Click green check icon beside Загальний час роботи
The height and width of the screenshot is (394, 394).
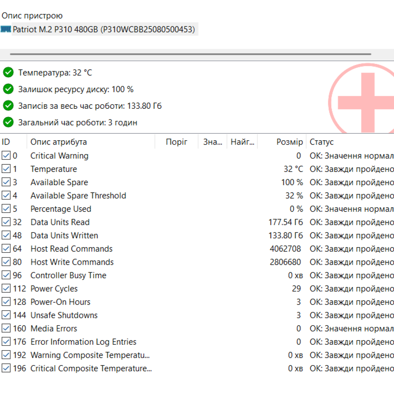click(8, 122)
